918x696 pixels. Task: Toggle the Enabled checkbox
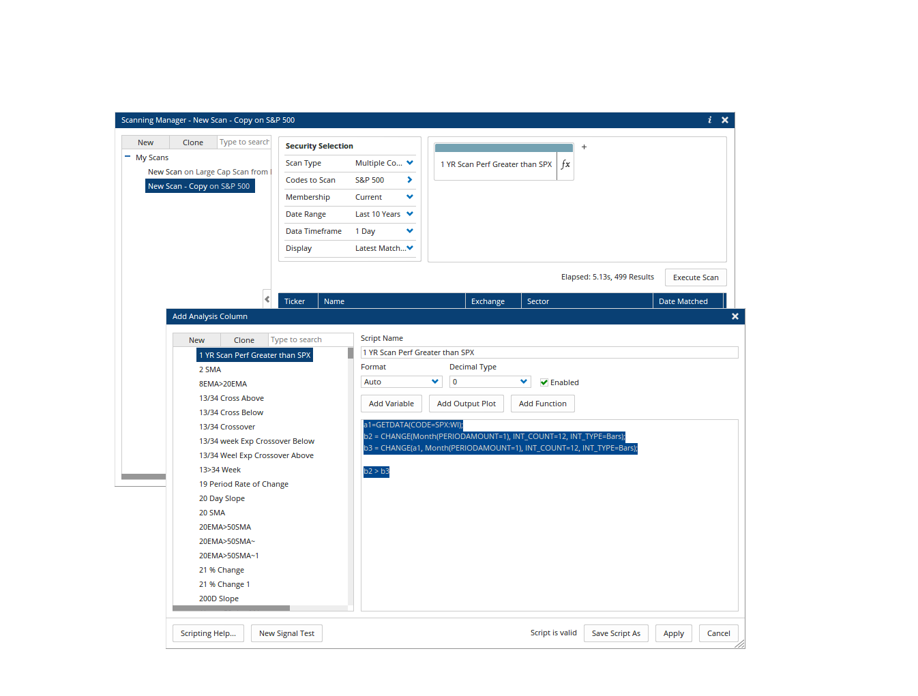[544, 382]
